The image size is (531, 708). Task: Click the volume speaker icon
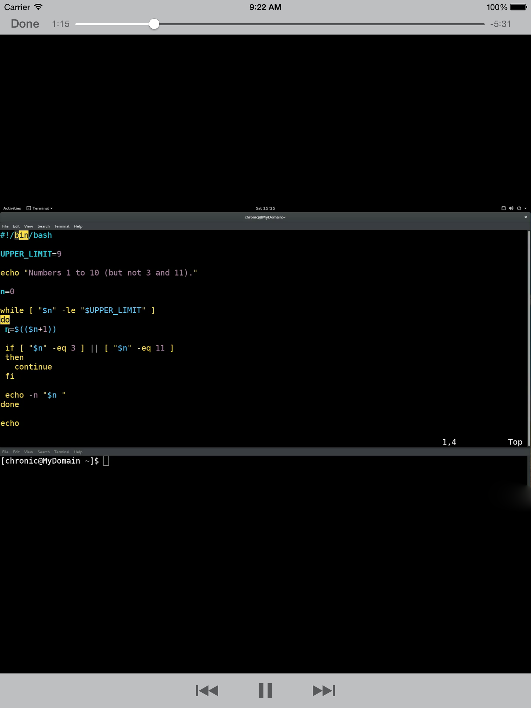(511, 208)
